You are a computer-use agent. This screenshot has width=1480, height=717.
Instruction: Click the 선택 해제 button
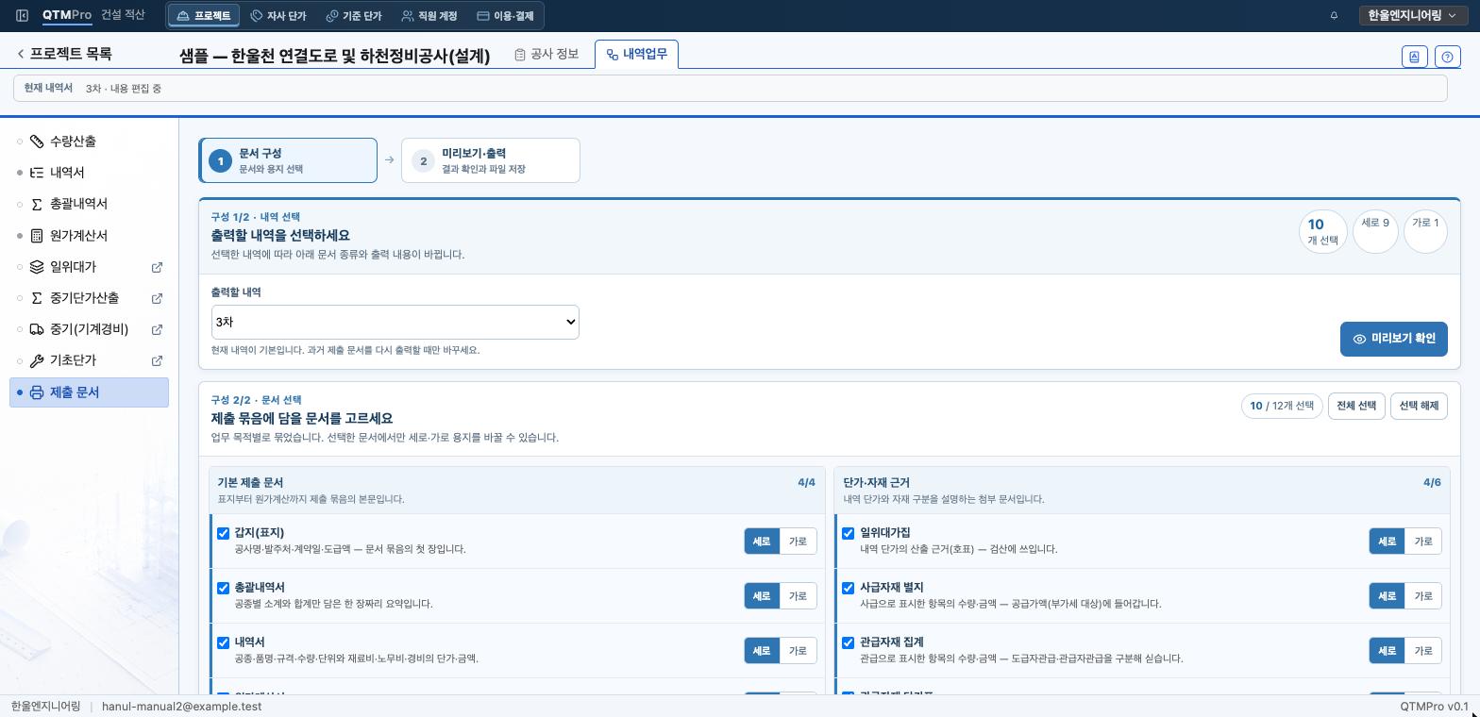click(1419, 406)
